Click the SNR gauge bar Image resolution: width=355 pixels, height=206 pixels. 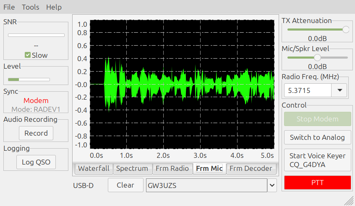(x=36, y=35)
